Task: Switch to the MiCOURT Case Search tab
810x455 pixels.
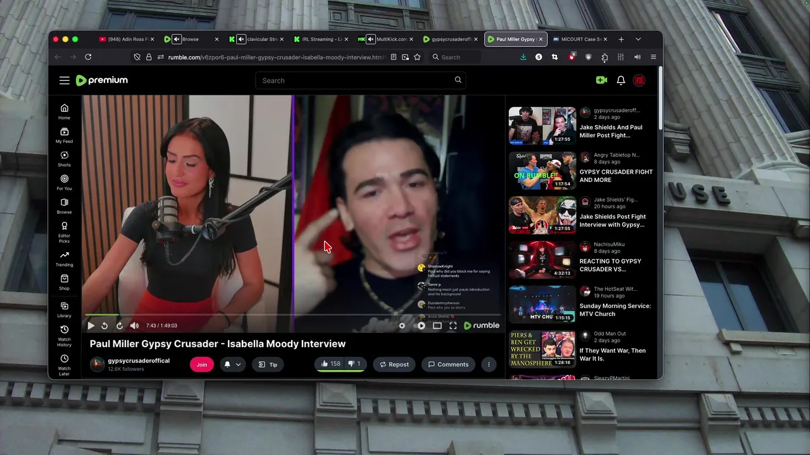Action: coord(581,39)
